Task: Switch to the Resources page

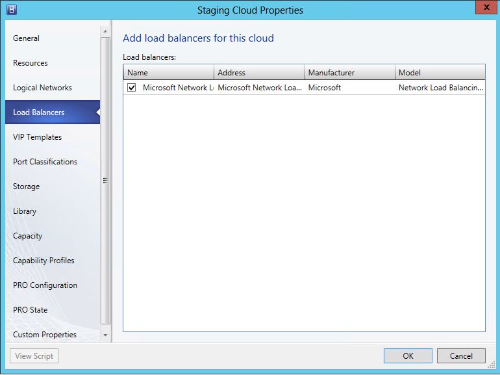Action: click(31, 63)
